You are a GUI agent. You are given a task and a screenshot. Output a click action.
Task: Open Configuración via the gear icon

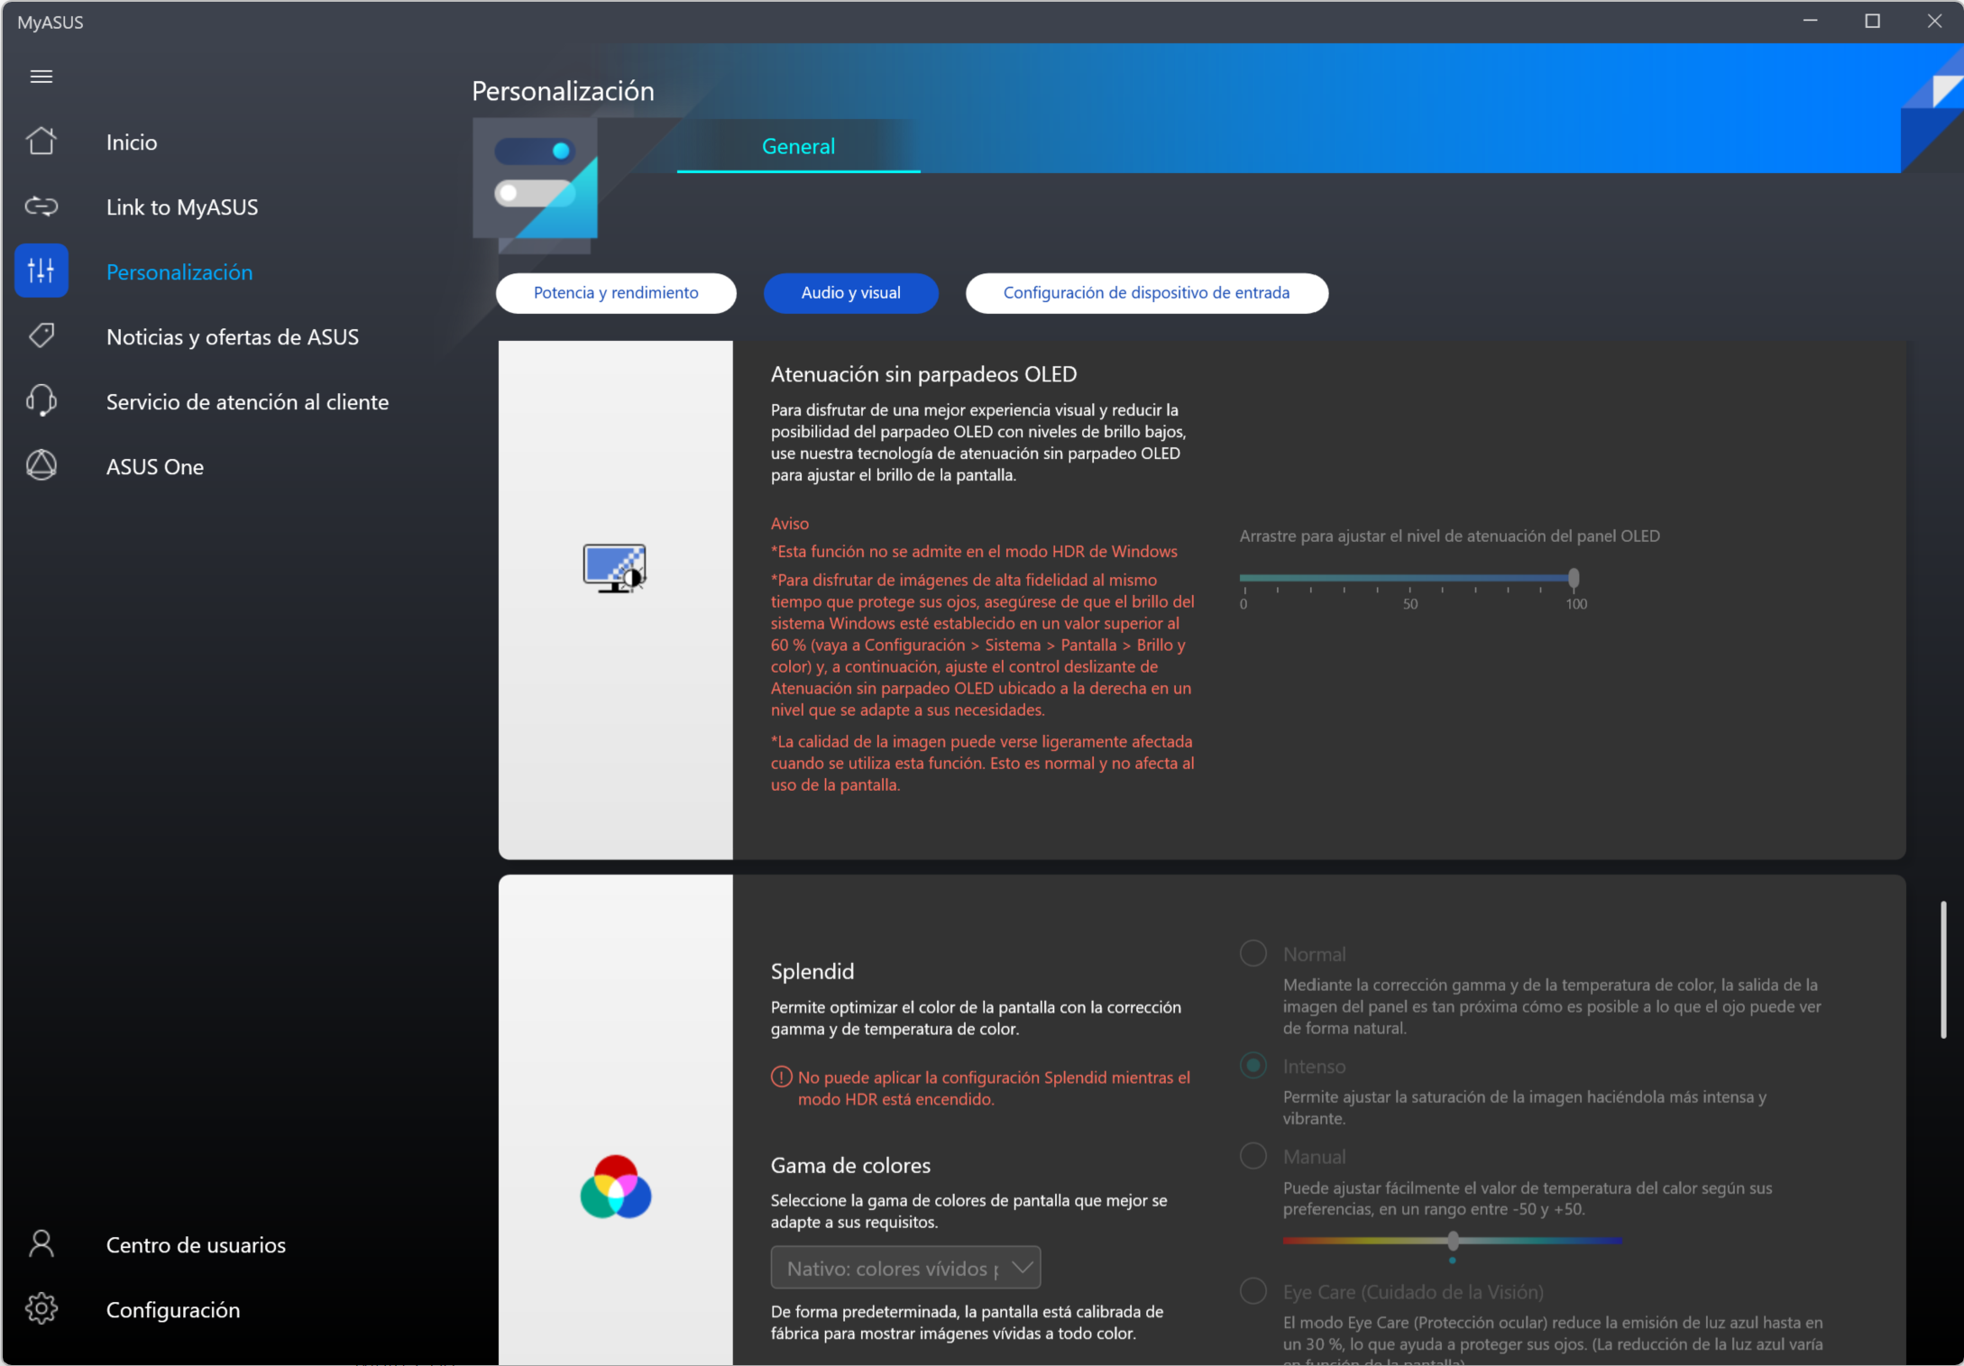coord(41,1308)
